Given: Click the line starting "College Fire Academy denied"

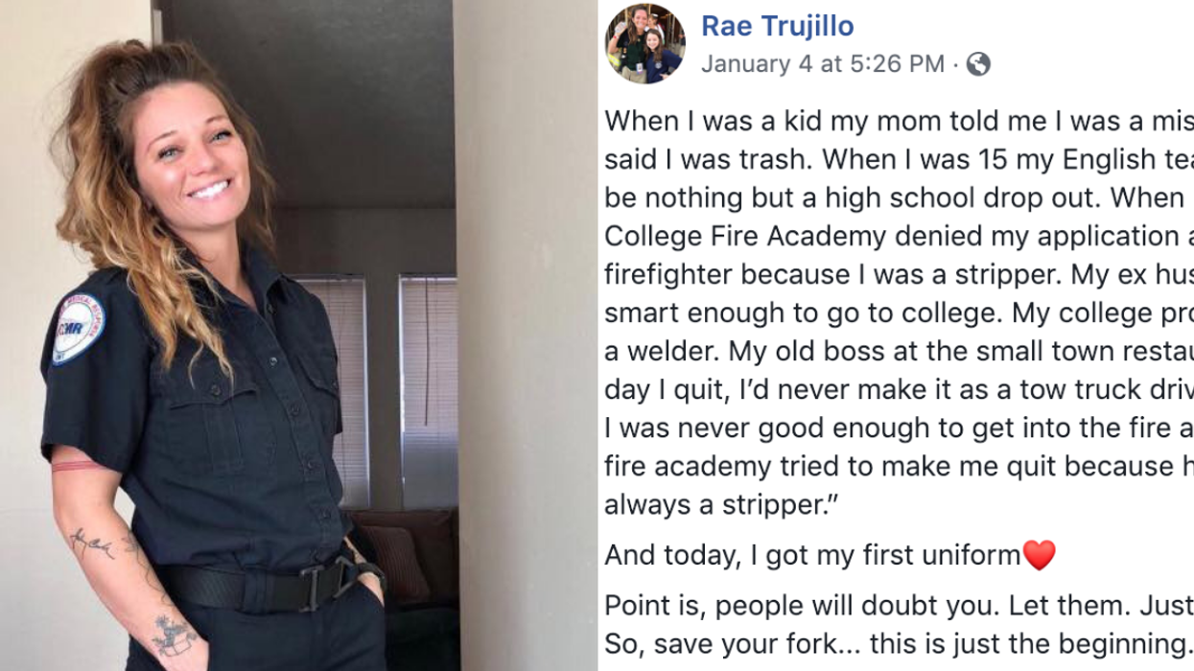Looking at the screenshot, I should pos(899,237).
